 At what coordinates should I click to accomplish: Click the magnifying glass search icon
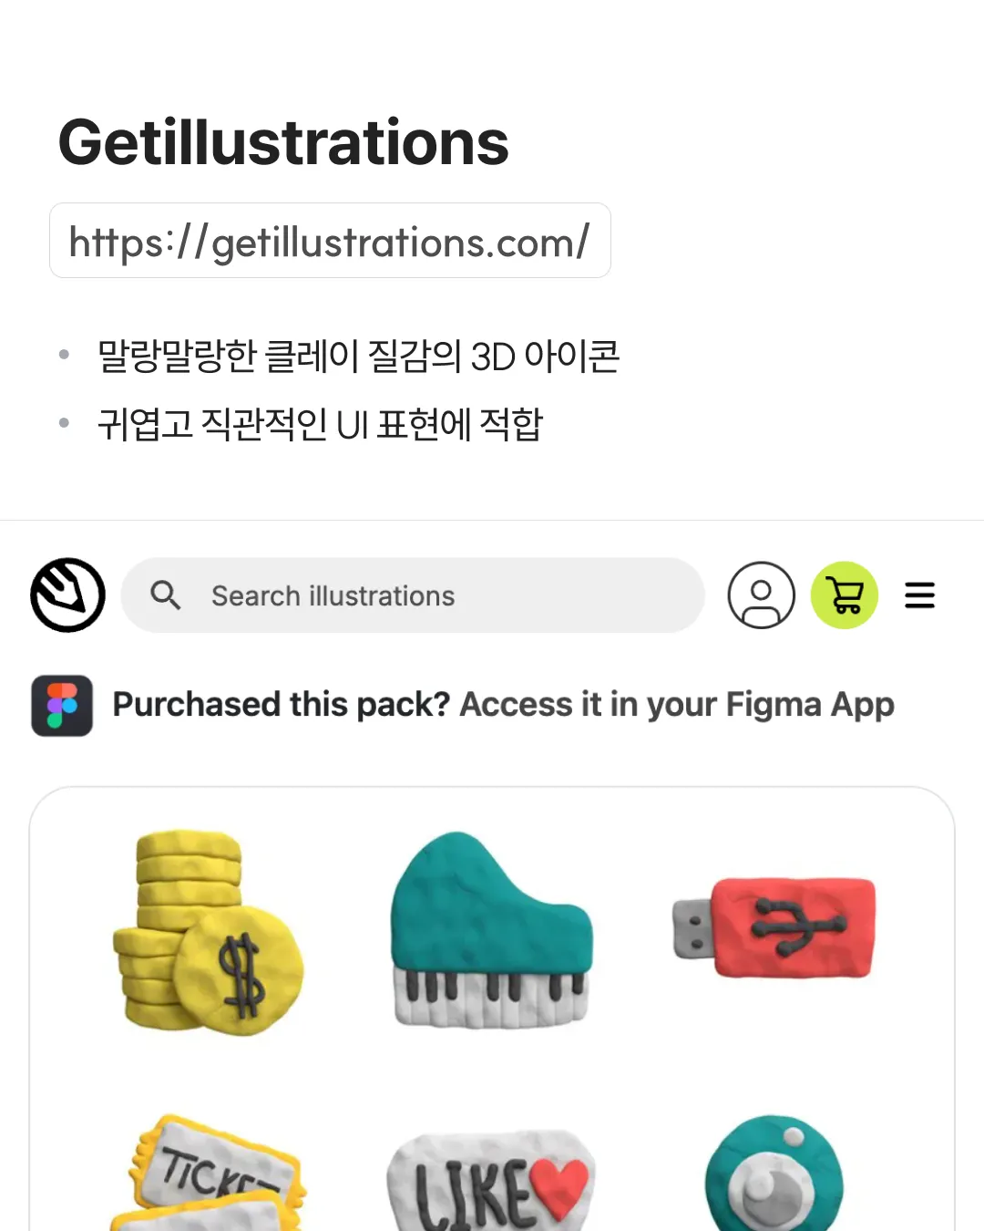coord(165,595)
